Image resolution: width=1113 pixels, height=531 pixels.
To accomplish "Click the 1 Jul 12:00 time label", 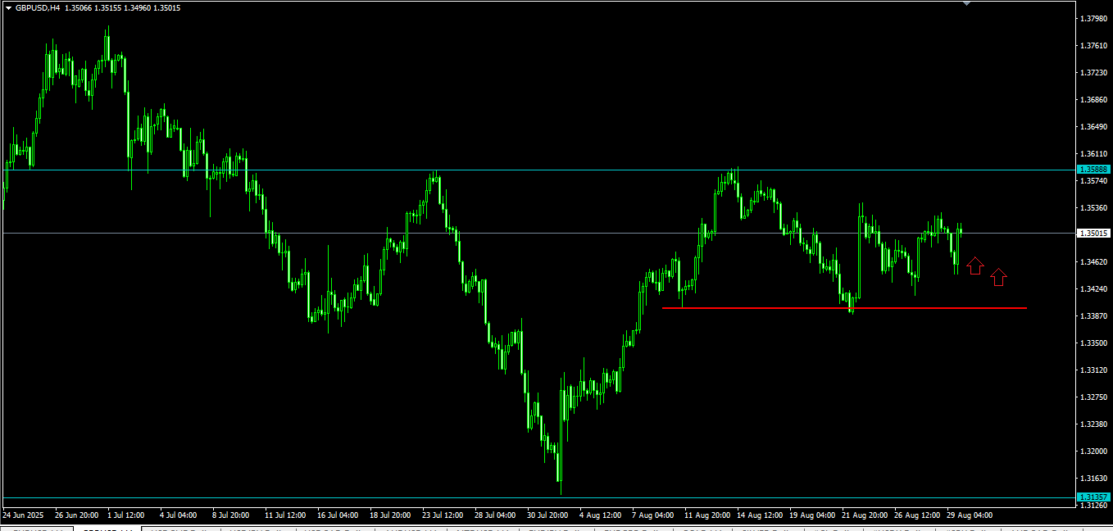I will [126, 515].
